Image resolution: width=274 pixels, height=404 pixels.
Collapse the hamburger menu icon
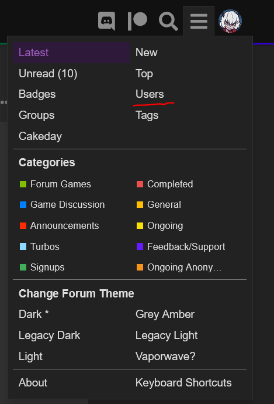pyautogui.click(x=199, y=21)
